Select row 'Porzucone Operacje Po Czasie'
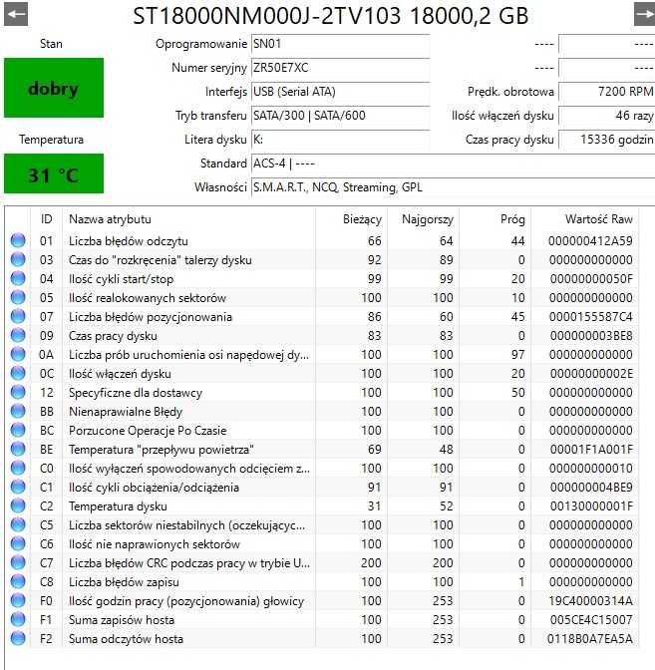Viewport: 655px width, 670px height. [322, 430]
